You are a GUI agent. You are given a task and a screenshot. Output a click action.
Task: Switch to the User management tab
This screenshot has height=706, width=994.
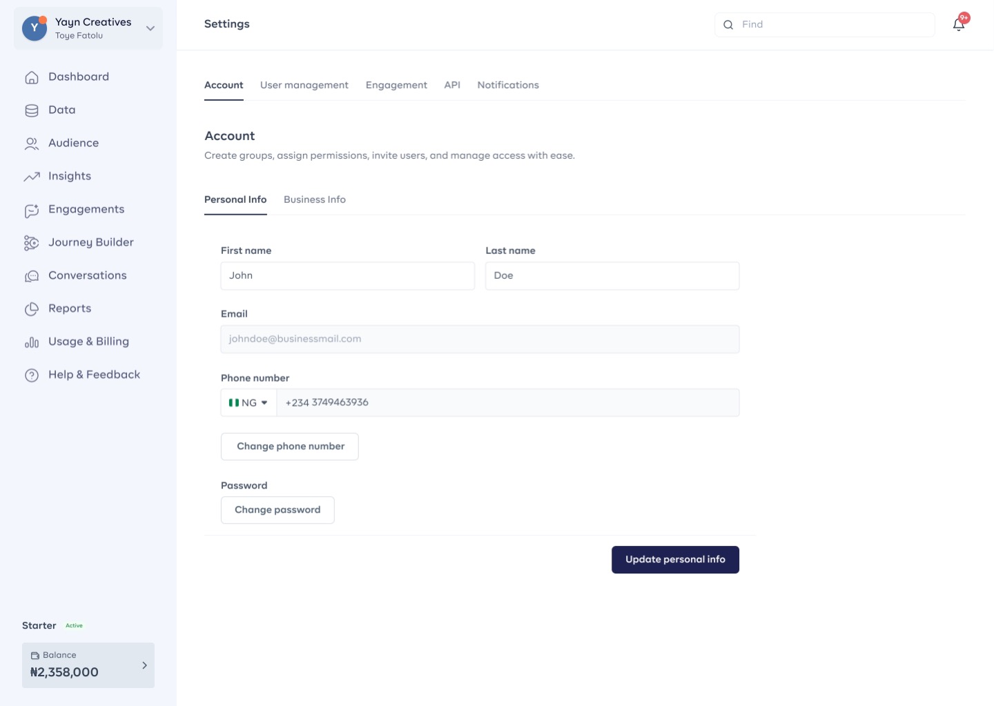(x=304, y=85)
